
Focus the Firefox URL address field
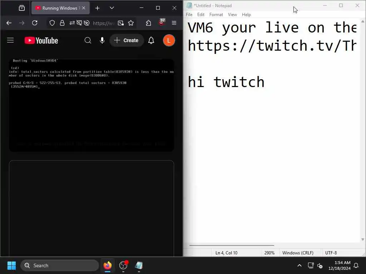pyautogui.click(x=103, y=23)
